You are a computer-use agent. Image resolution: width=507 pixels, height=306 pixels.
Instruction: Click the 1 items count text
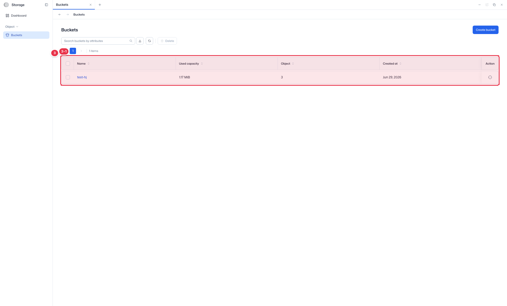(x=93, y=51)
